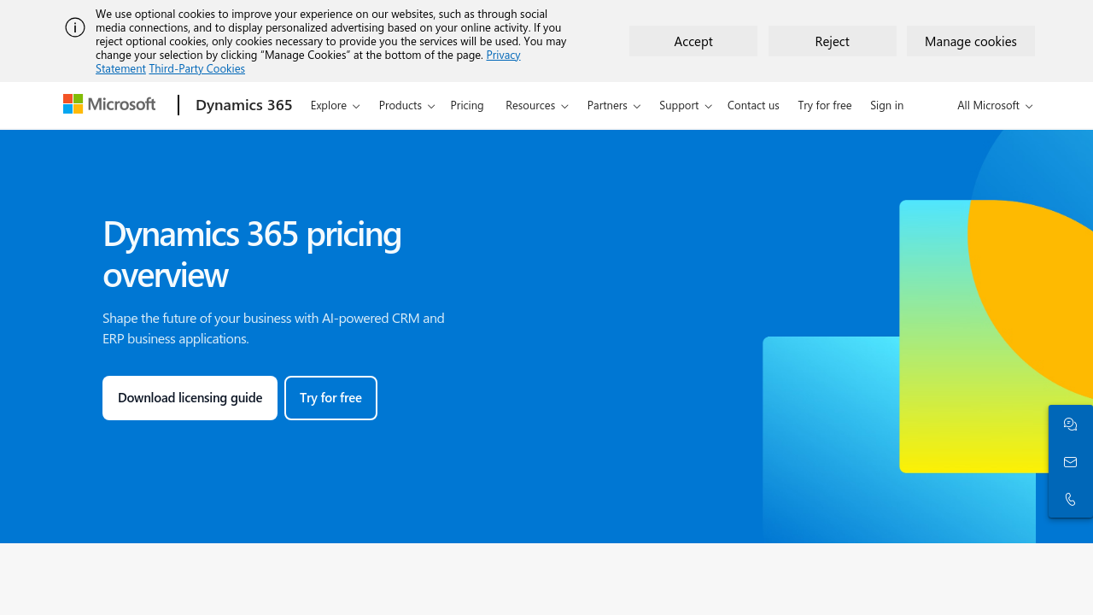Click Try for free in navigation bar
Screen dimensions: 1093x615
(x=824, y=105)
